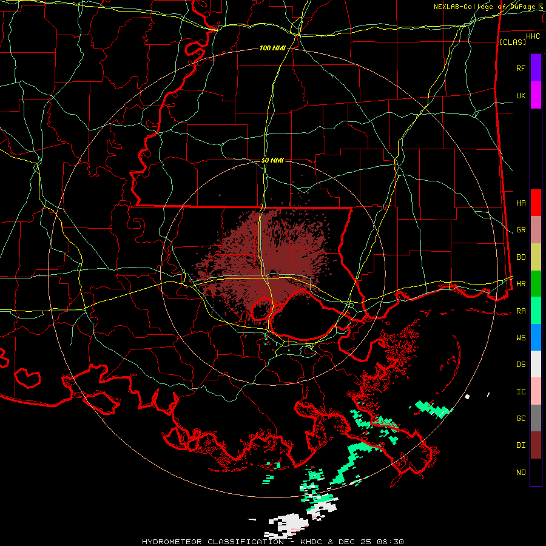Click the RF legend label
The height and width of the screenshot is (546, 546).
pyautogui.click(x=521, y=68)
